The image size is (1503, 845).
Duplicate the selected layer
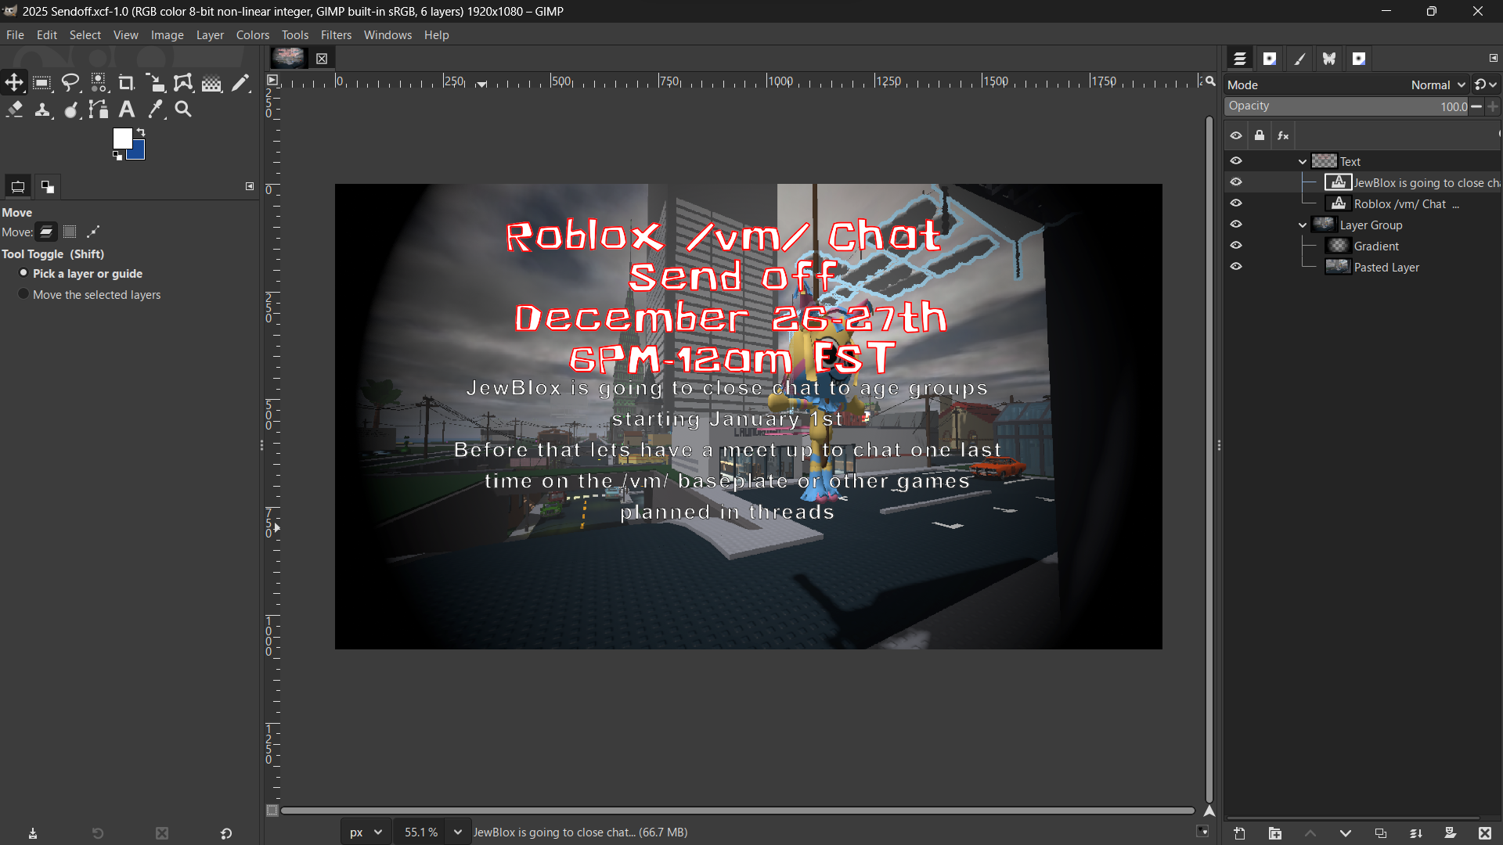click(1380, 833)
